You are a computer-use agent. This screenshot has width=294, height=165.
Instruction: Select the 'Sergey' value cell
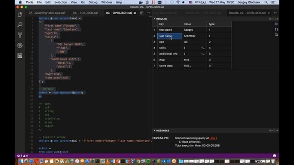point(194,30)
